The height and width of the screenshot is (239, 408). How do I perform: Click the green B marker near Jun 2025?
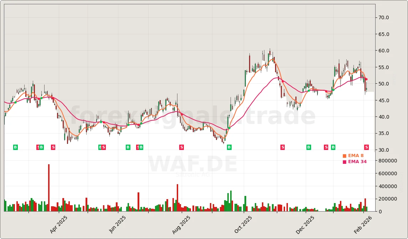click(128, 147)
